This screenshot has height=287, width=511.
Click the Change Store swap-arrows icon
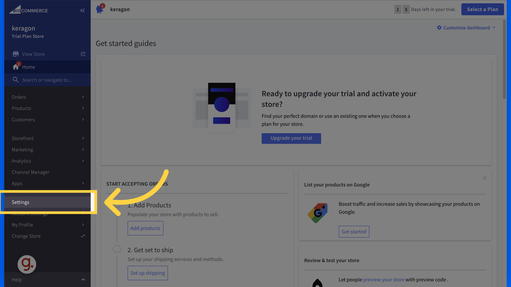click(83, 236)
